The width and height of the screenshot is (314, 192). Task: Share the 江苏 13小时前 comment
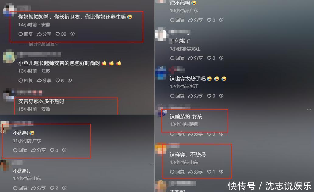[44, 80]
